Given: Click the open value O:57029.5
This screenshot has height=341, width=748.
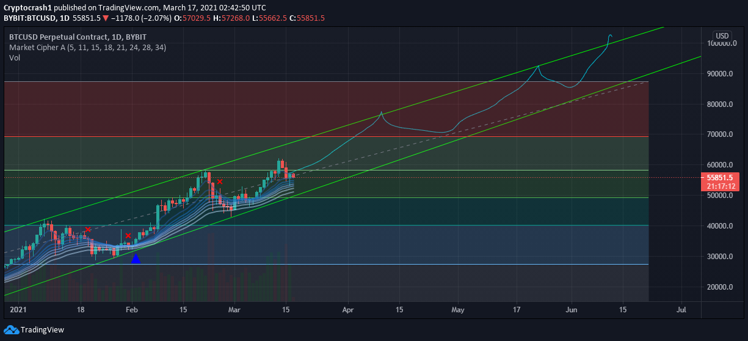Looking at the screenshot, I should click(x=192, y=18).
